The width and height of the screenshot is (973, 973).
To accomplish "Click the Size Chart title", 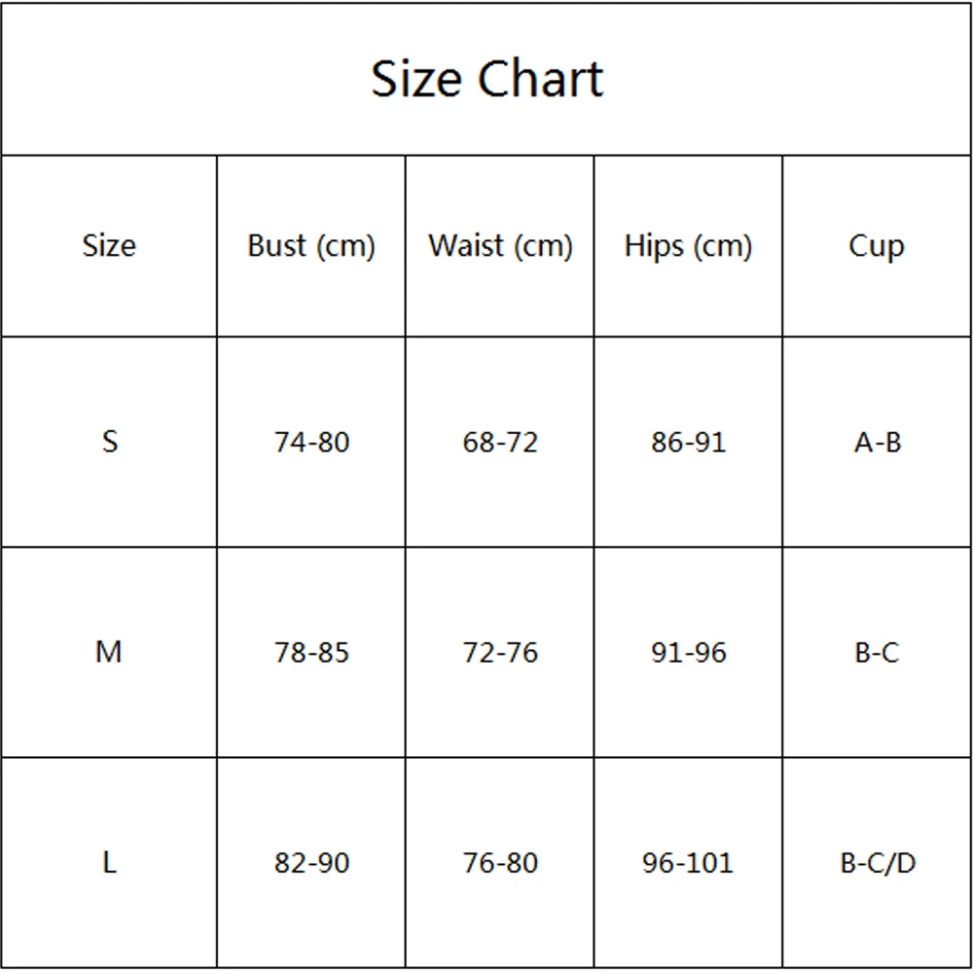I will point(486,80).
